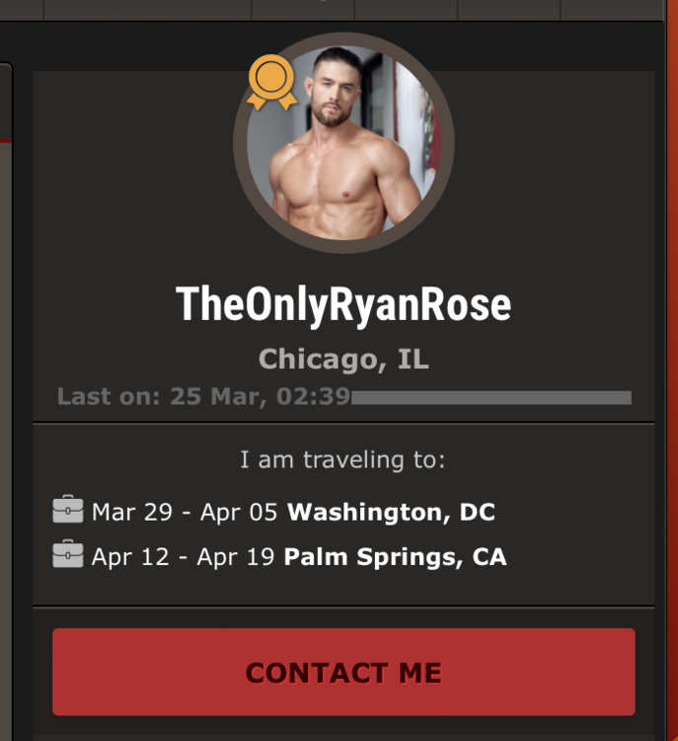Click the narrow top tab at the window's left edge
This screenshot has width=678, height=741.
point(22,10)
